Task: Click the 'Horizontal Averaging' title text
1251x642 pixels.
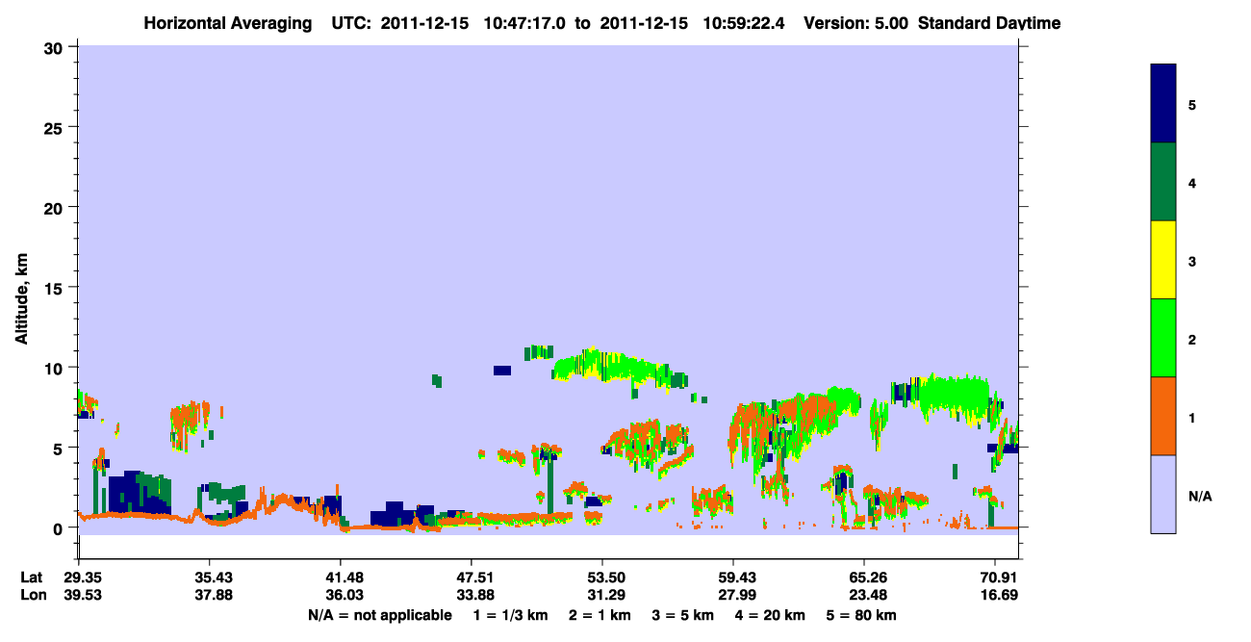Action: 229,23
